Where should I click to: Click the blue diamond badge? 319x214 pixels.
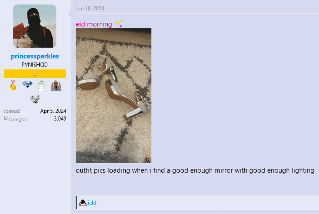pyautogui.click(x=27, y=84)
